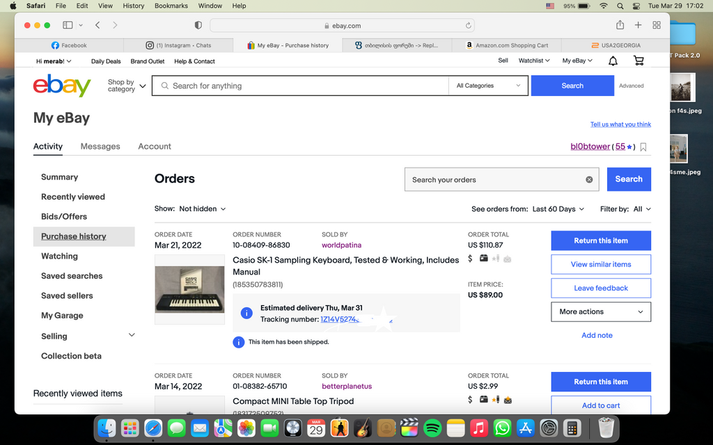713x445 pixels.
Task: Open the Watchlist dropdown
Action: click(534, 60)
